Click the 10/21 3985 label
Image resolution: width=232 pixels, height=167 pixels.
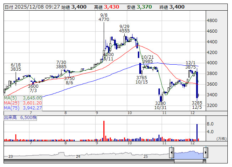pos(147,59)
